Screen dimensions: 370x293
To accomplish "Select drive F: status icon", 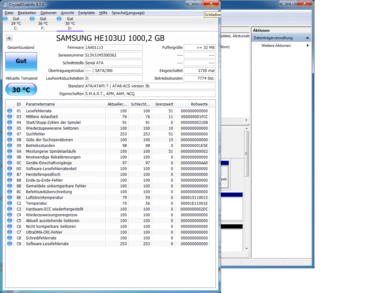I will 32,19.
